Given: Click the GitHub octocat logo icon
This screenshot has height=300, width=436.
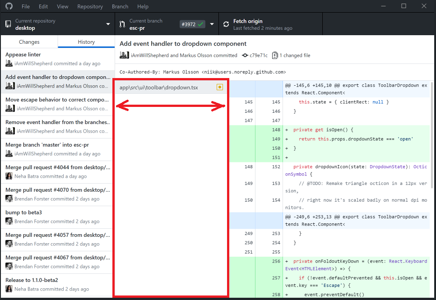Looking at the screenshot, I should point(9,6).
